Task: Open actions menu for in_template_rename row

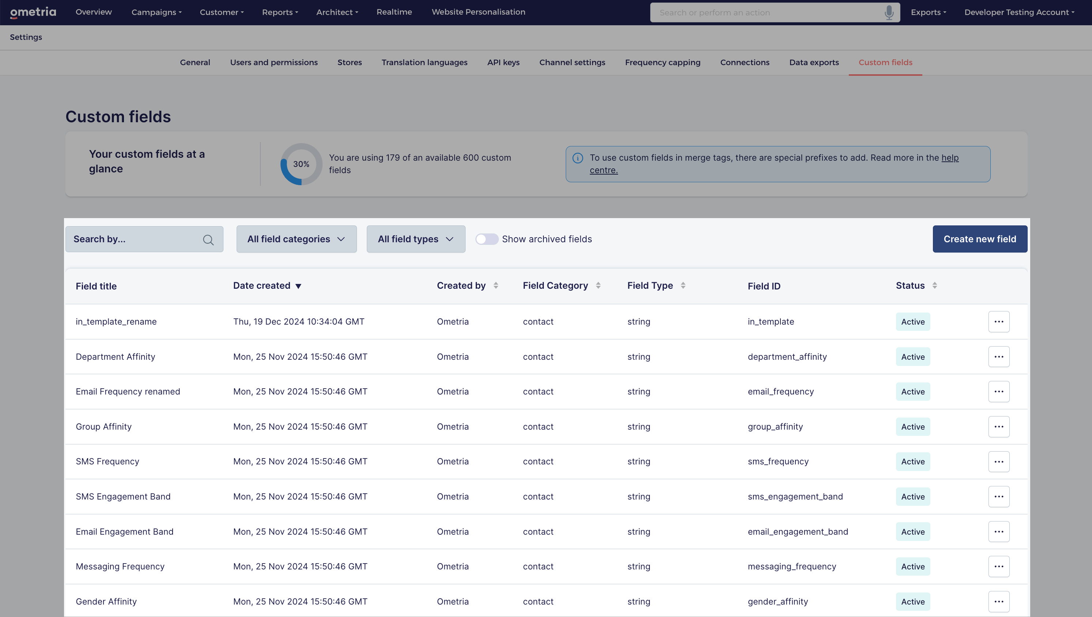Action: 999,322
